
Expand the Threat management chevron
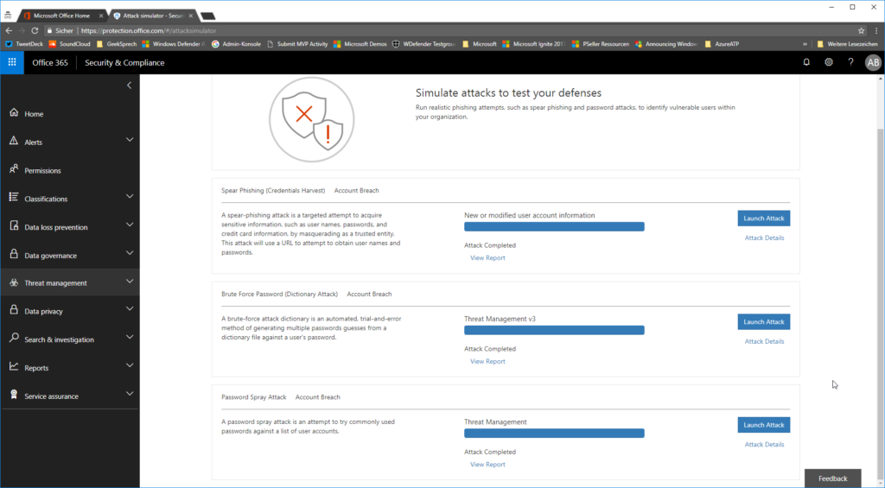click(x=130, y=281)
